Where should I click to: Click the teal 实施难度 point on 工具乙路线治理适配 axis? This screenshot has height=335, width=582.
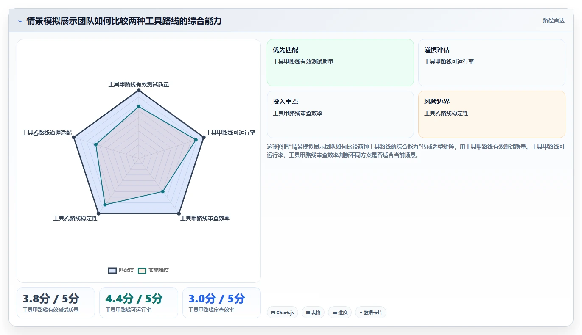(96, 145)
